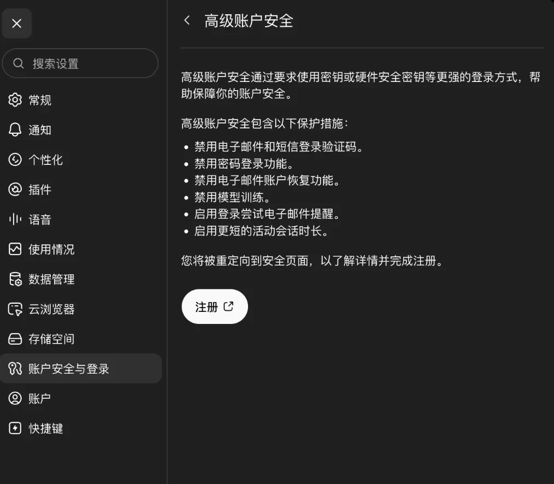Click the 使用情况 usage chart icon

coord(15,249)
